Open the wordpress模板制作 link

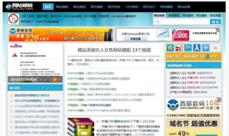tap(123, 16)
